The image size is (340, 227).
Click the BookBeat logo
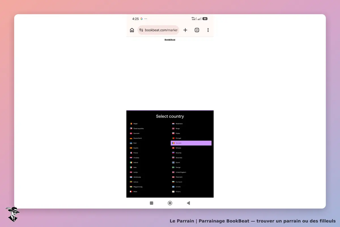point(170,40)
